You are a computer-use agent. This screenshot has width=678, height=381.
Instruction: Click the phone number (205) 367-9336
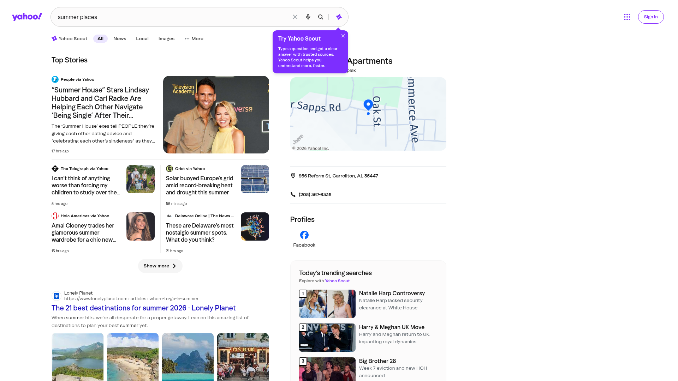[315, 194]
